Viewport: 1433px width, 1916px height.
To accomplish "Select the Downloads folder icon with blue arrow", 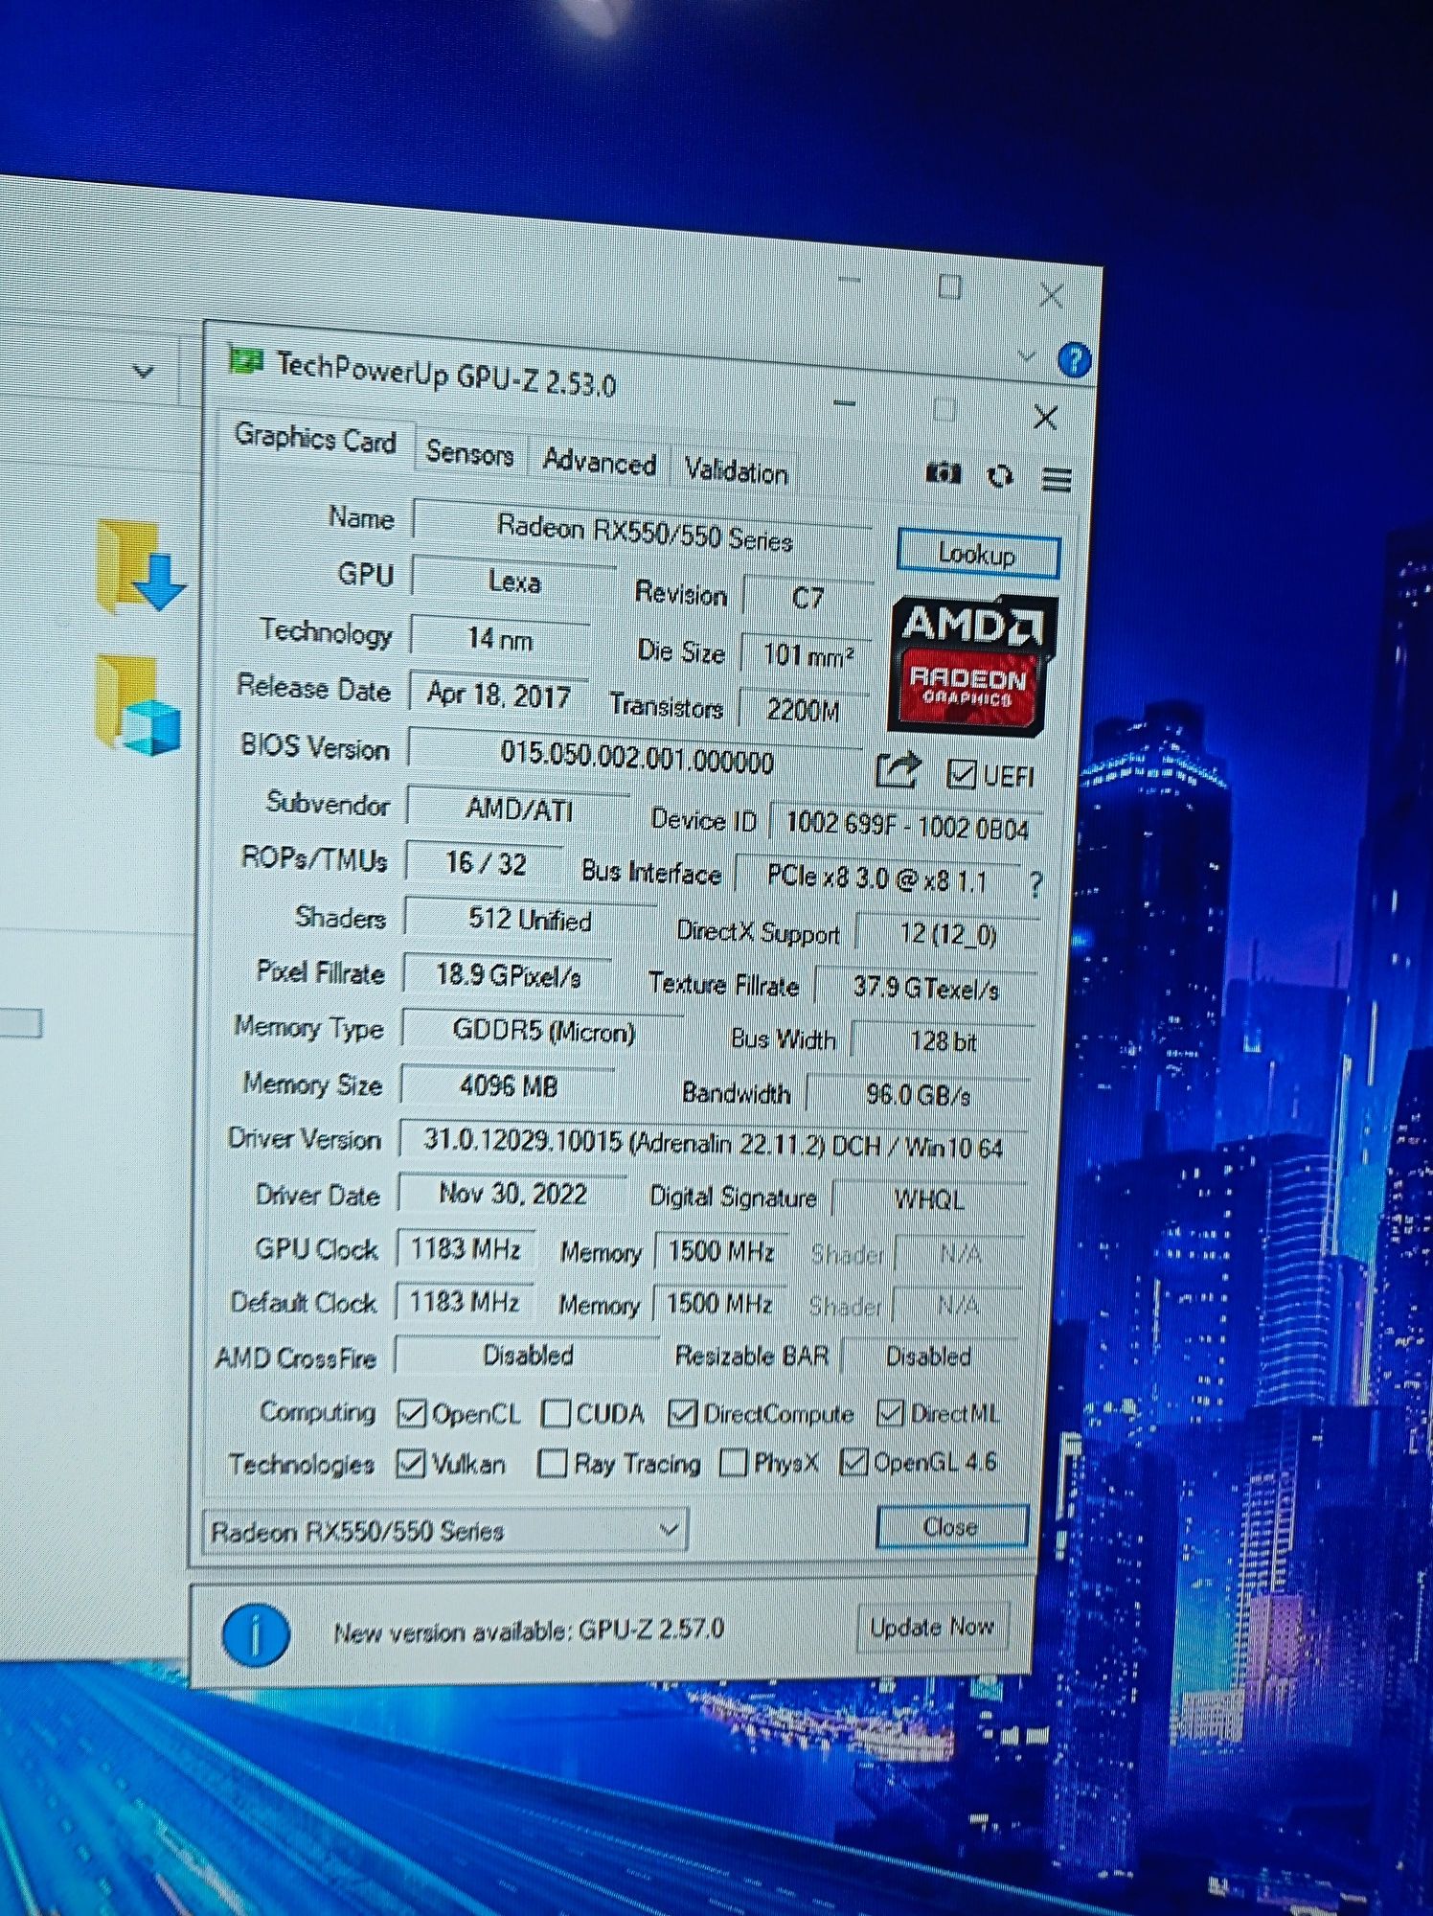I will [x=140, y=566].
